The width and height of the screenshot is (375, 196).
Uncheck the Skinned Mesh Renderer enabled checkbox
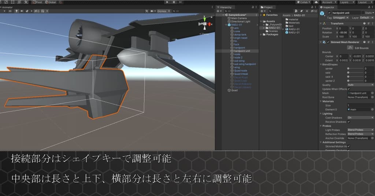click(x=329, y=42)
